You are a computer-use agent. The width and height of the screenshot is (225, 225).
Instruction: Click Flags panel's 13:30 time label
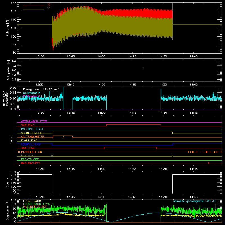tap(40, 169)
